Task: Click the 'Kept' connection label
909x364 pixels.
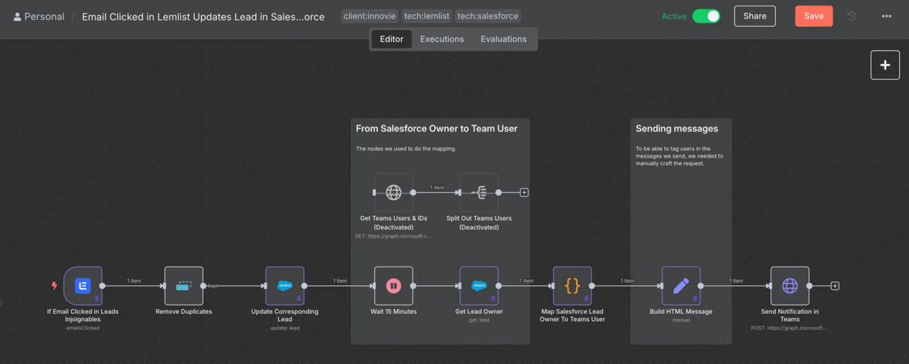Action: pos(213,286)
